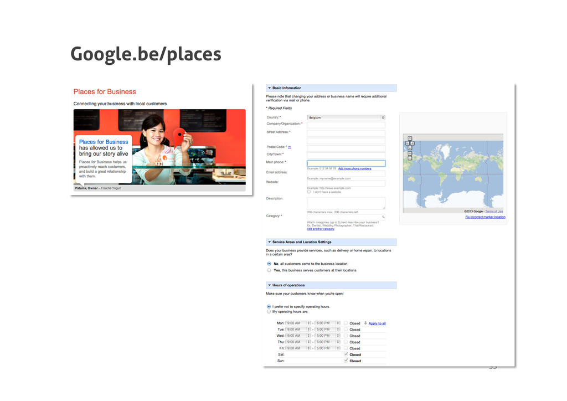Screen dimensions: 567x401
Task: Click the Google.be/places slide title
Action: pos(146,55)
